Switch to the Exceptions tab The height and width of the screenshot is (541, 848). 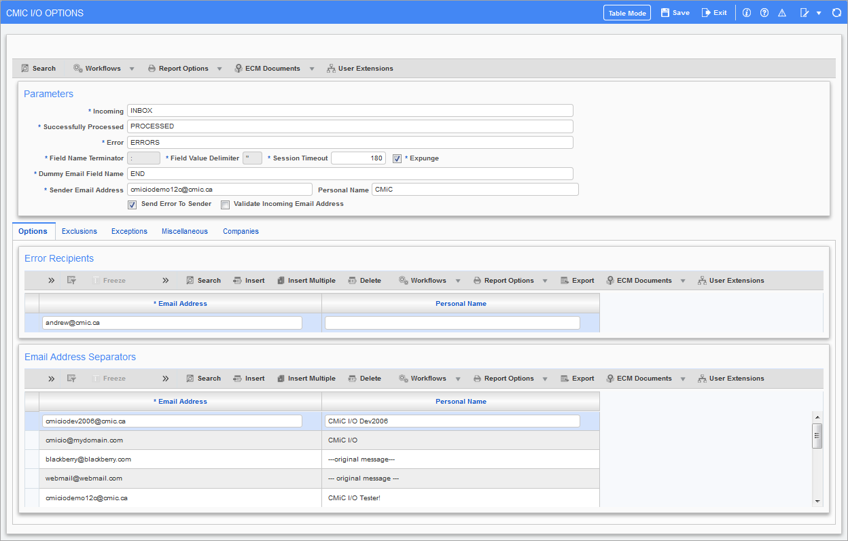pos(129,231)
